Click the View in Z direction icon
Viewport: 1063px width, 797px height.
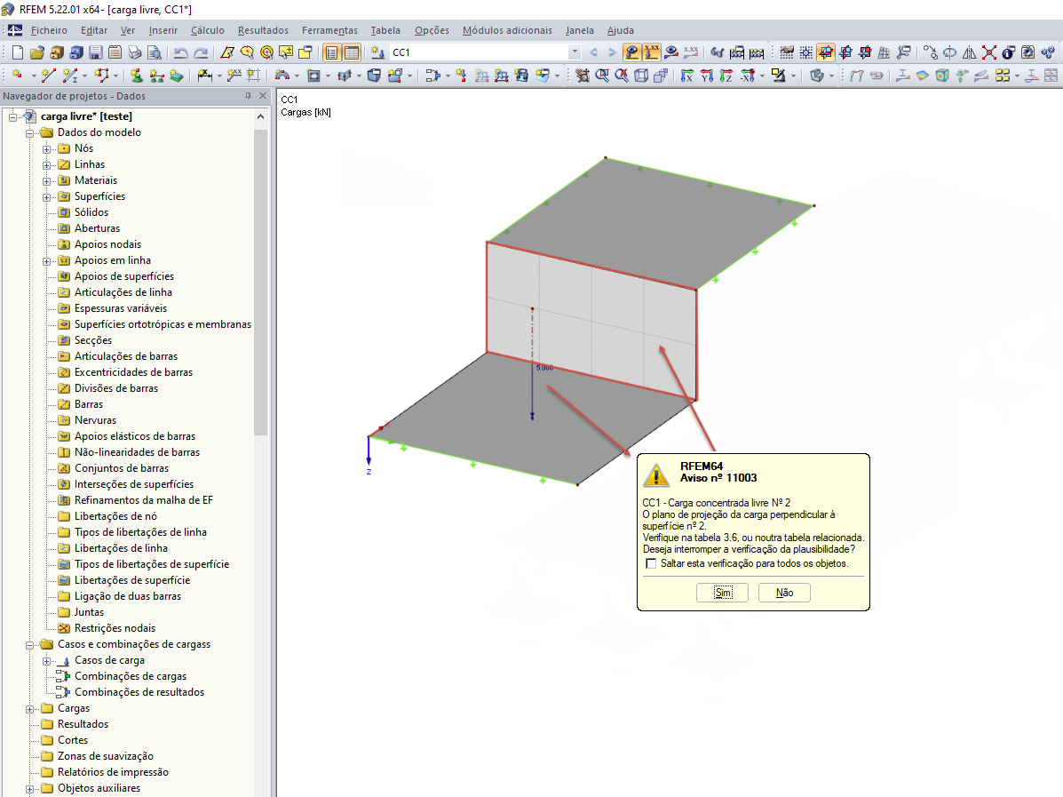pos(726,76)
